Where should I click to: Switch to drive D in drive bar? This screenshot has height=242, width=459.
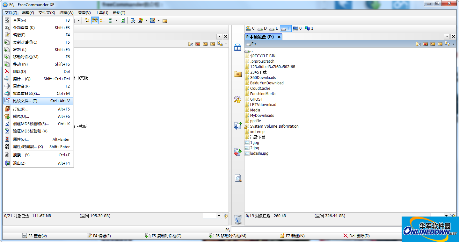(x=262, y=28)
